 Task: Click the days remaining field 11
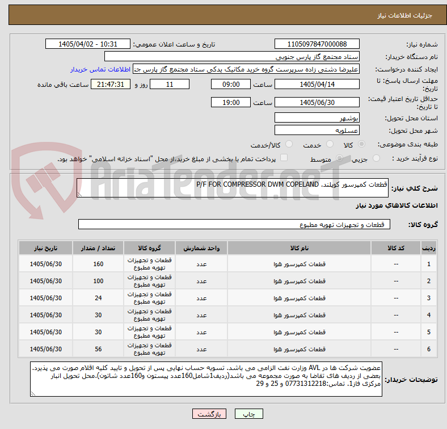click(x=170, y=85)
